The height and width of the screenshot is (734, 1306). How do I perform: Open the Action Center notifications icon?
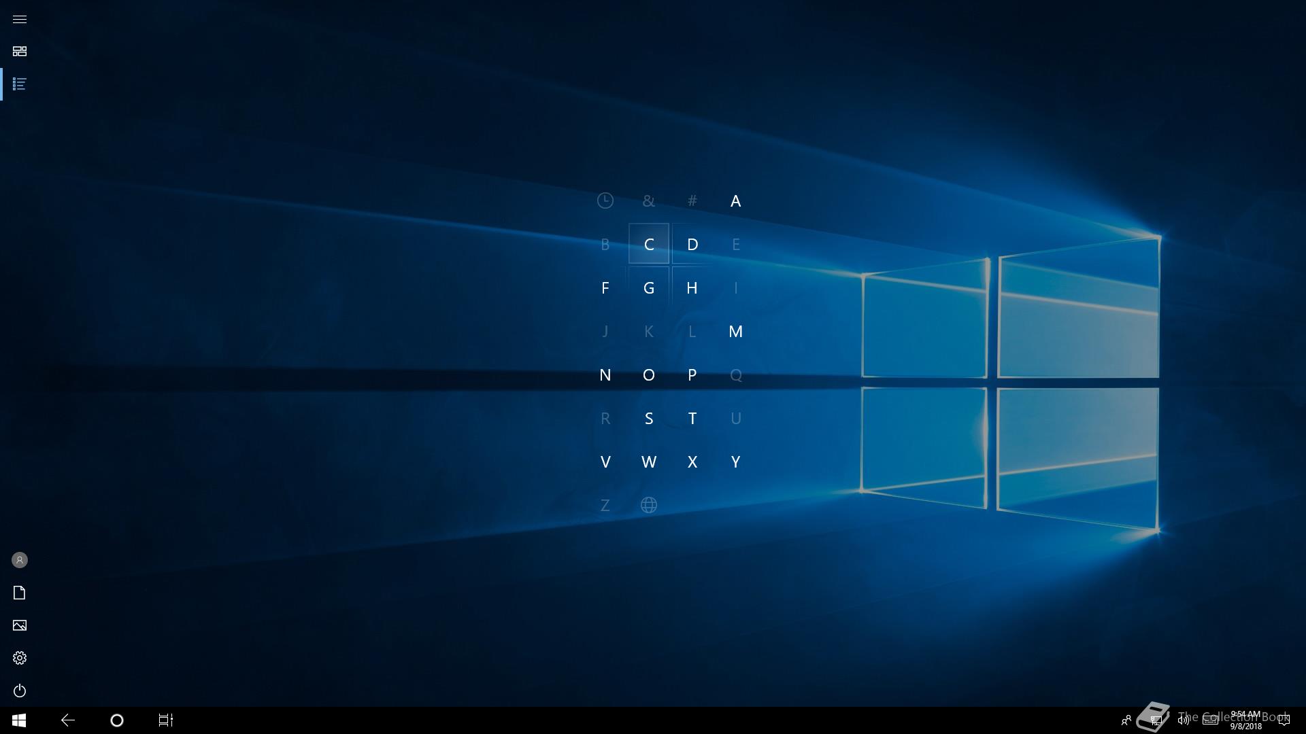1284,720
